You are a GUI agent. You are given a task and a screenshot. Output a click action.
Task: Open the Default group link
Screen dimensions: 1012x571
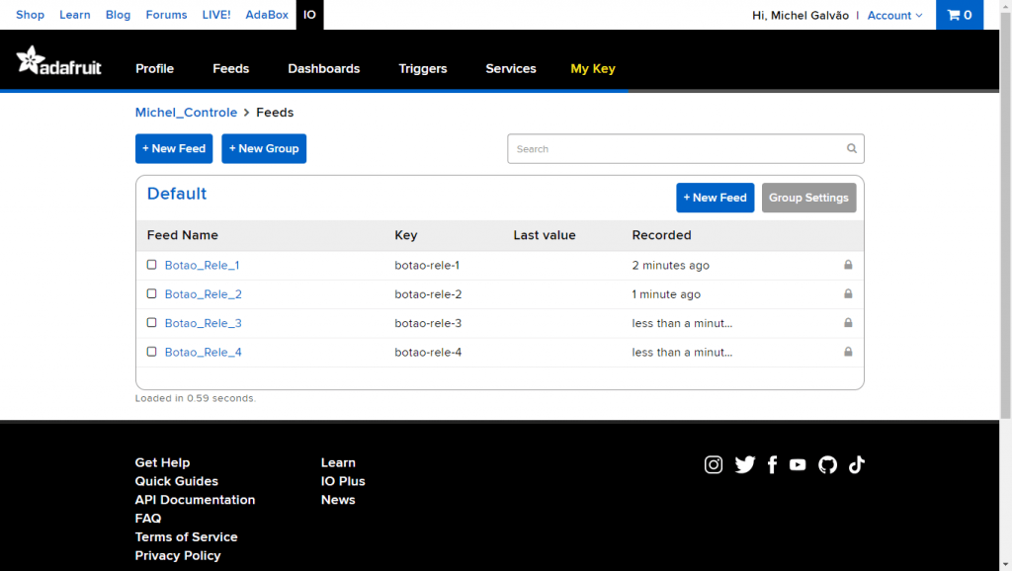176,194
